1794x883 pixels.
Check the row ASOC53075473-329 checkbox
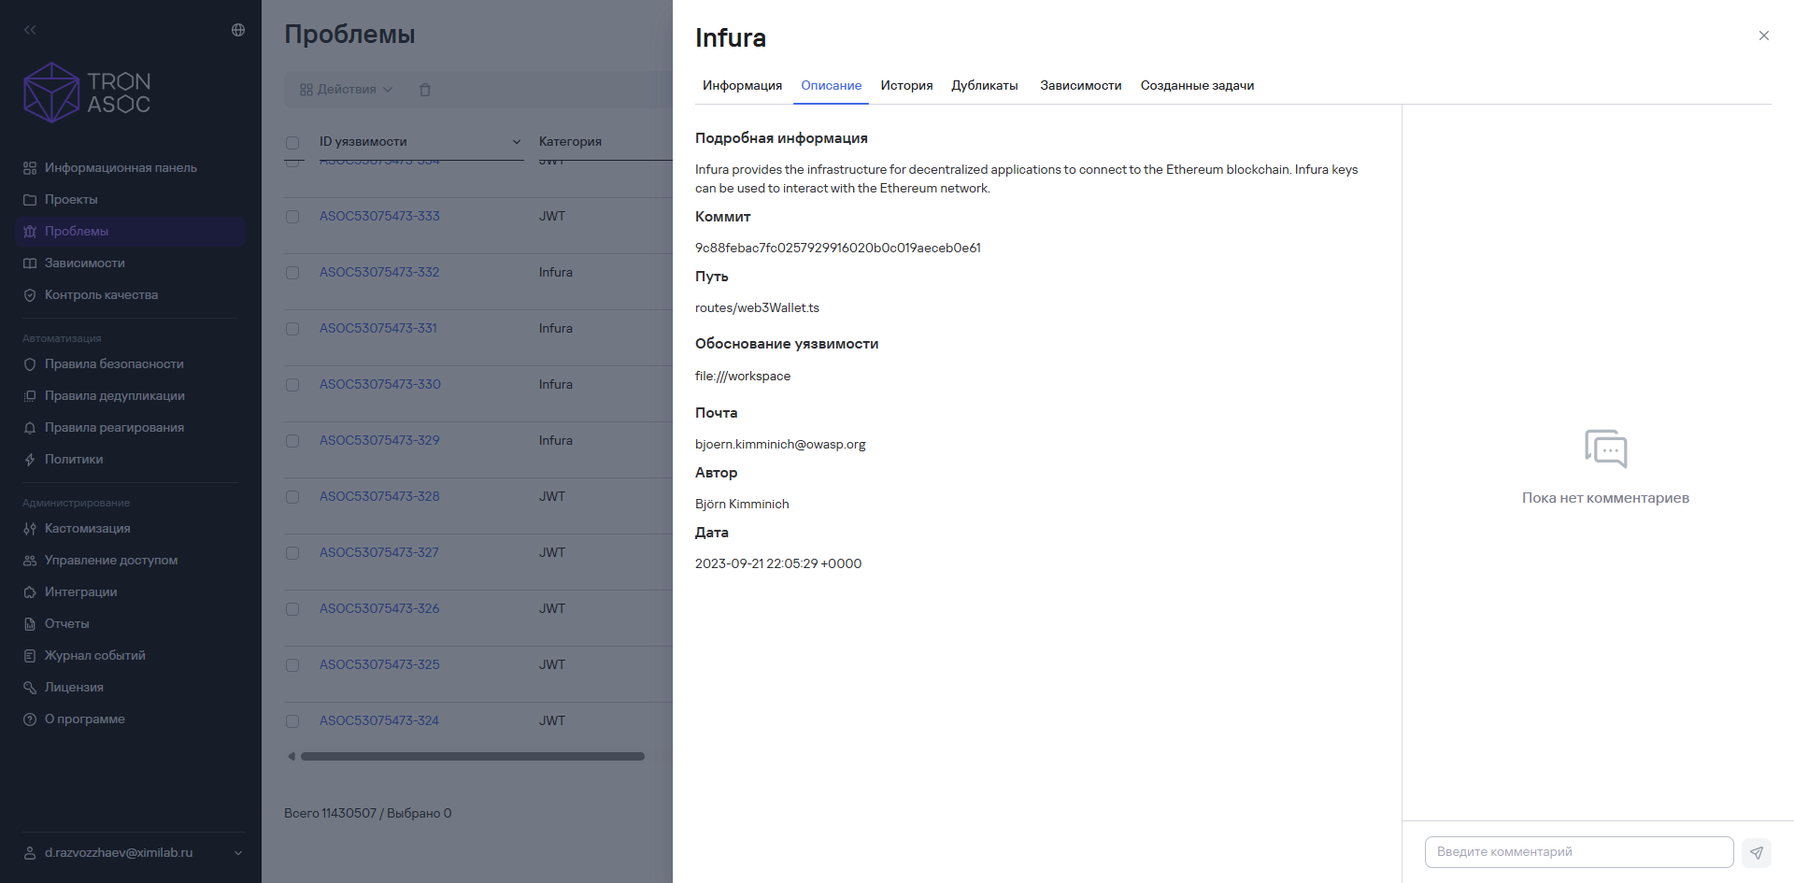click(x=292, y=441)
